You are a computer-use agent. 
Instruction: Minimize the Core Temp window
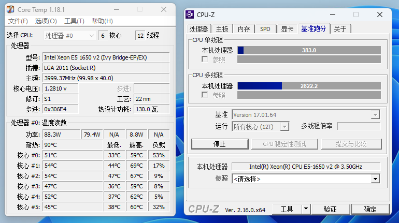click(117, 10)
